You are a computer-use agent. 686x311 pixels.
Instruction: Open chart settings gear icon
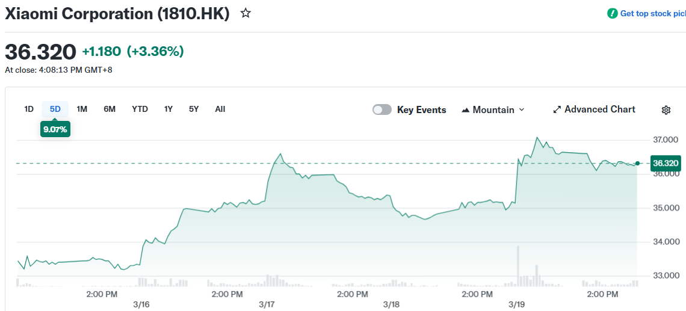[x=666, y=110]
